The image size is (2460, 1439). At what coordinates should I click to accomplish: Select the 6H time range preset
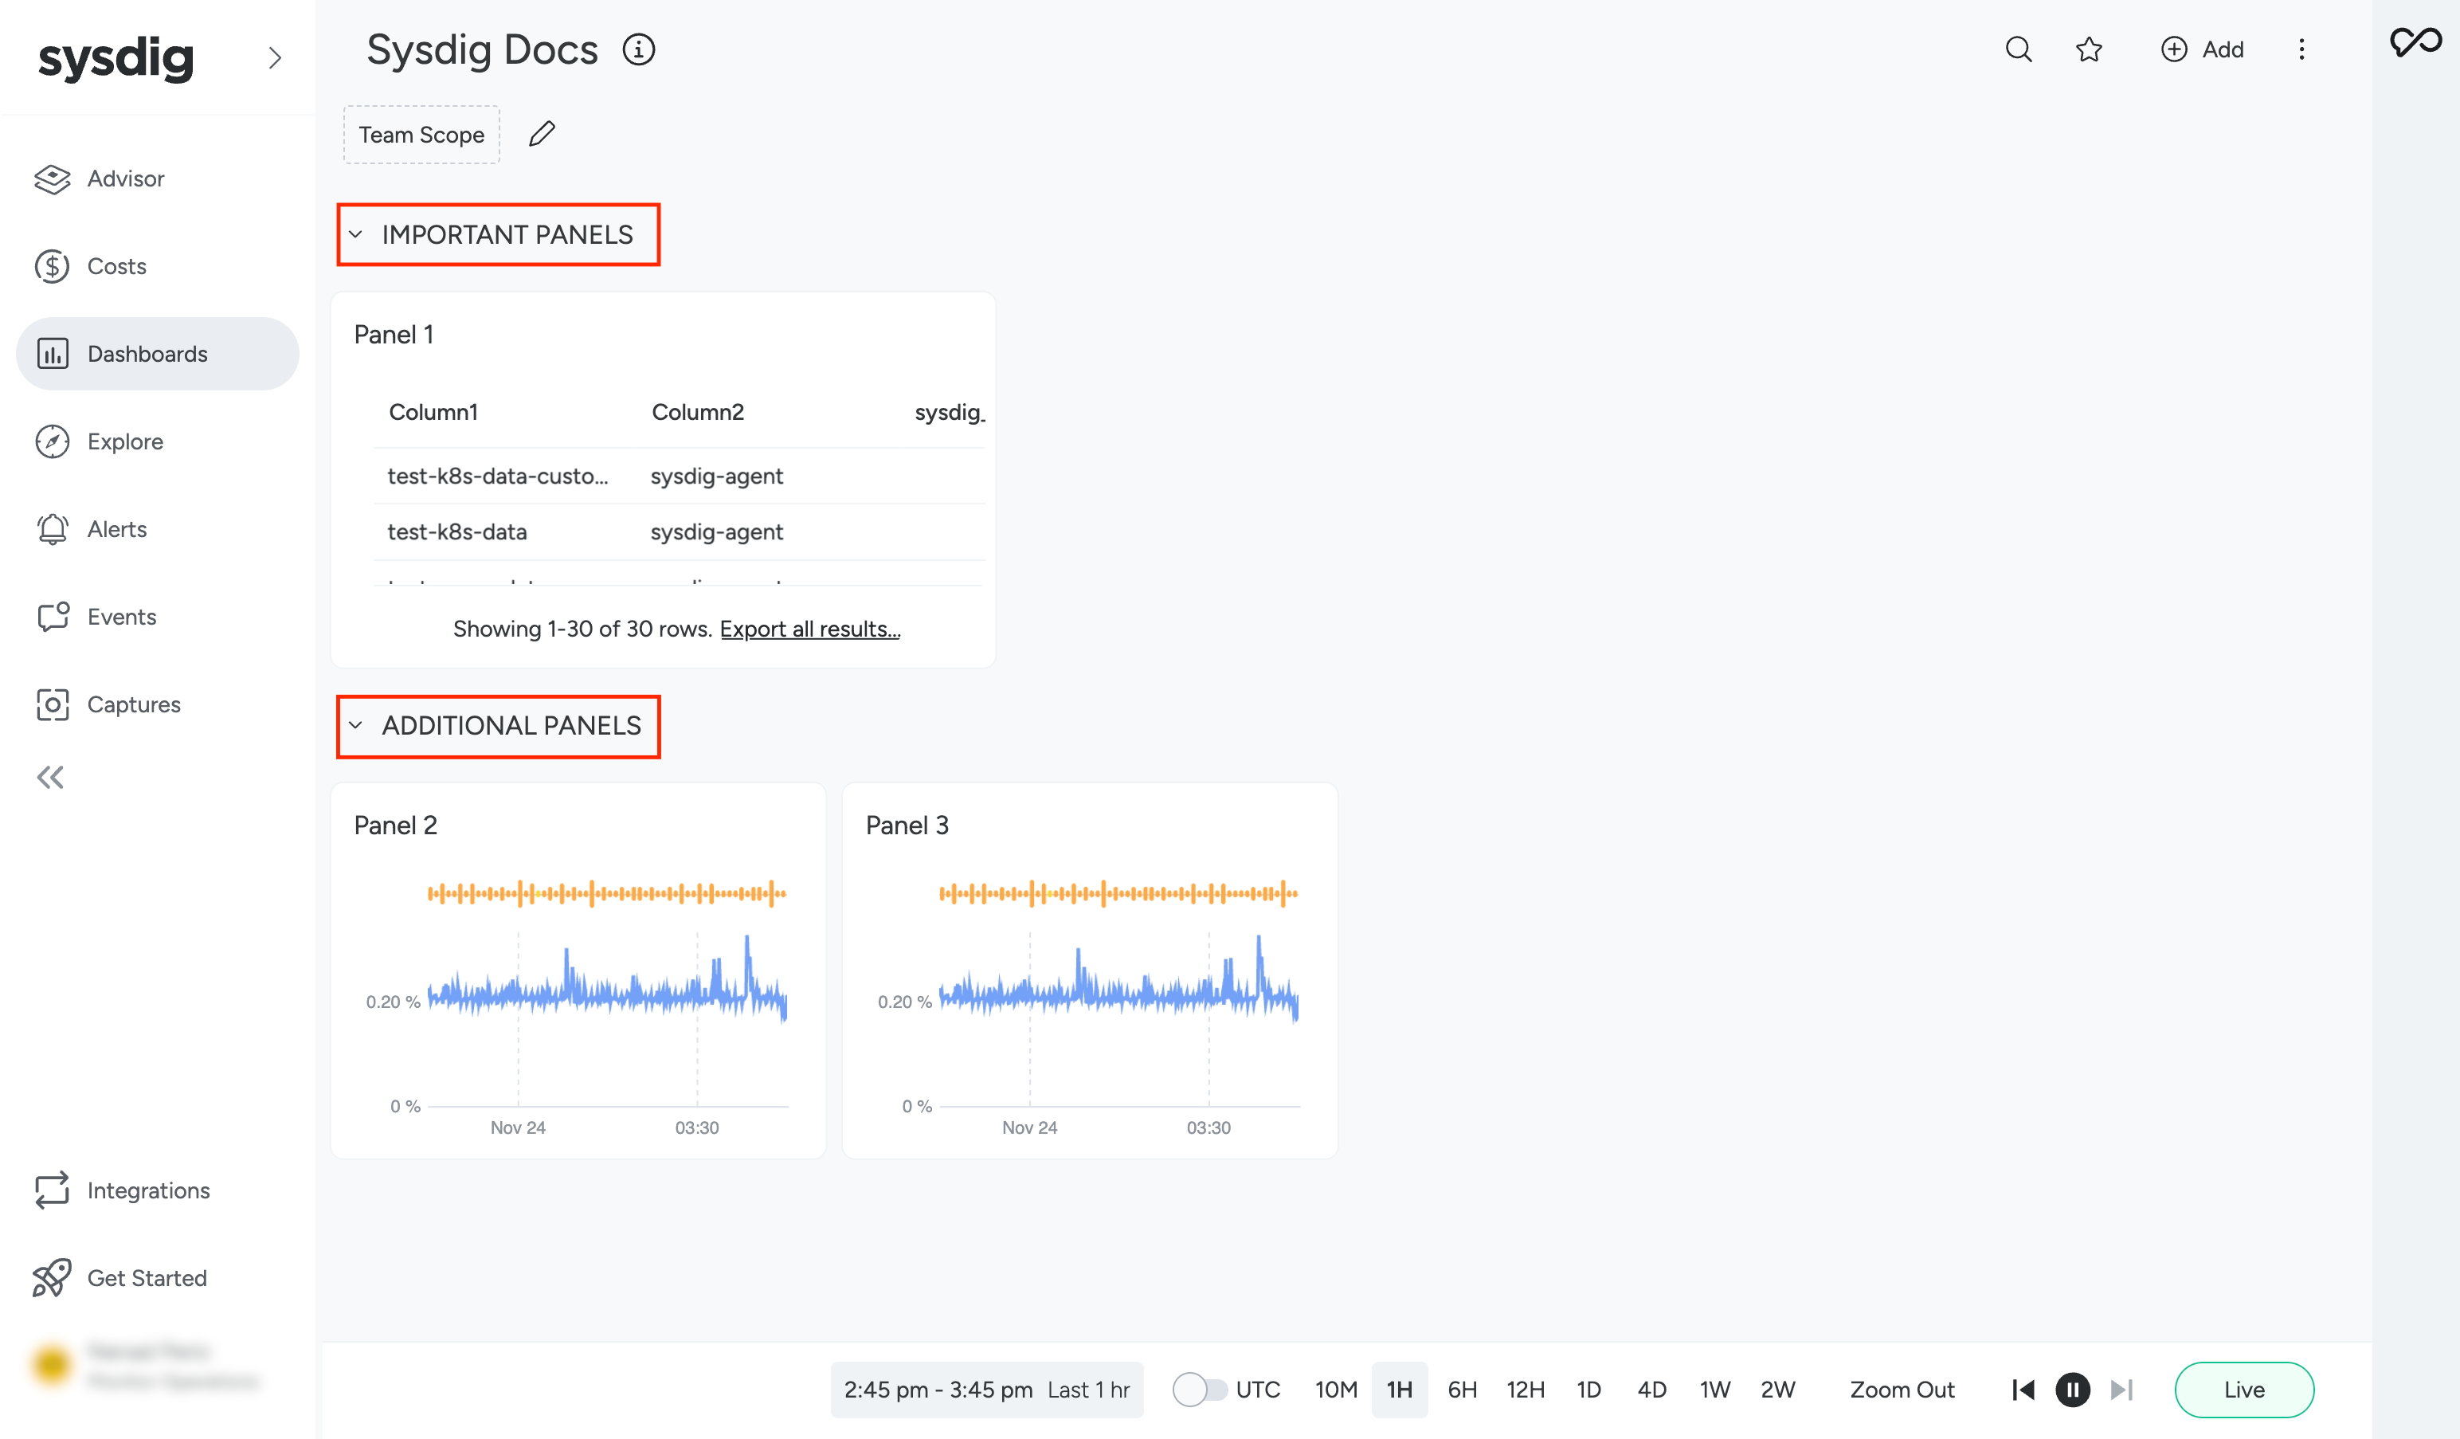[1461, 1390]
